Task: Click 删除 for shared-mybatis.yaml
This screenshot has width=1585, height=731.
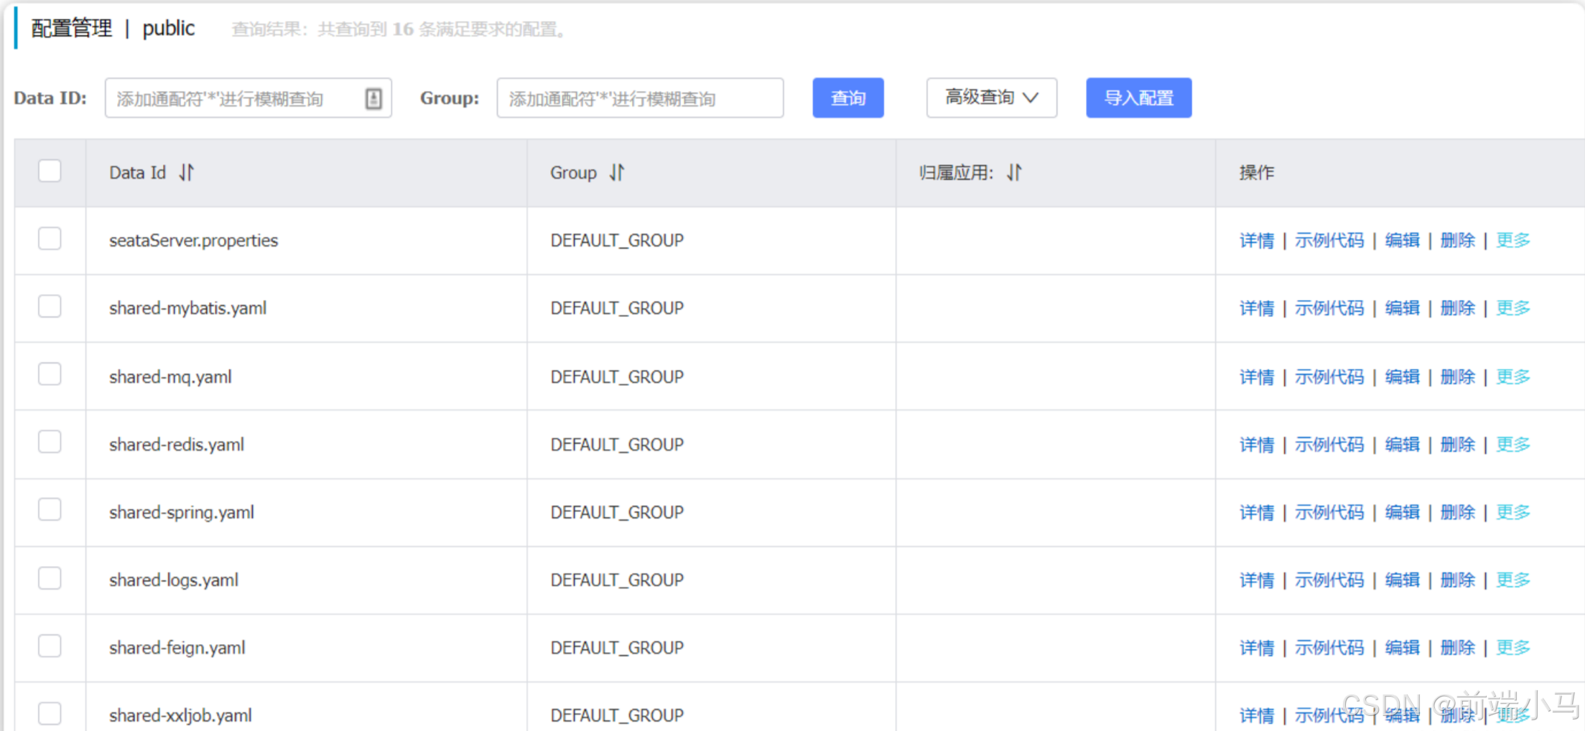Action: pyautogui.click(x=1457, y=308)
